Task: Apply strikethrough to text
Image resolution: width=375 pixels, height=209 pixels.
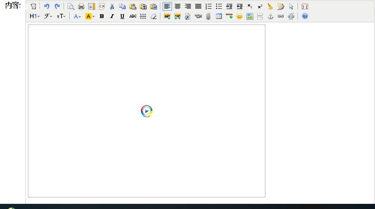Action: pos(133,16)
